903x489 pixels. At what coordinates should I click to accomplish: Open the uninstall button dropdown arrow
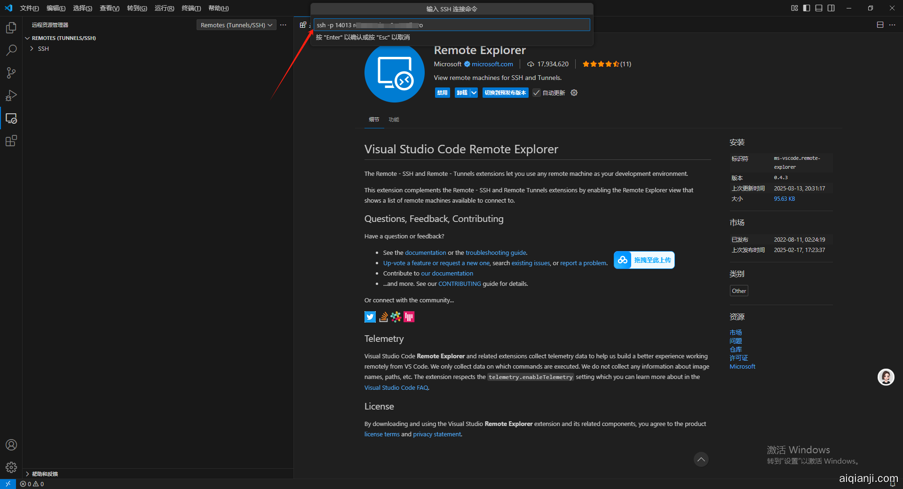click(x=474, y=93)
